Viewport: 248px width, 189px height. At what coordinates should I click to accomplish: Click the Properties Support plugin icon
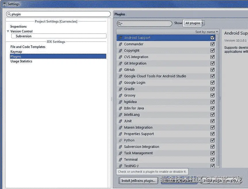pyautogui.click(x=120, y=134)
